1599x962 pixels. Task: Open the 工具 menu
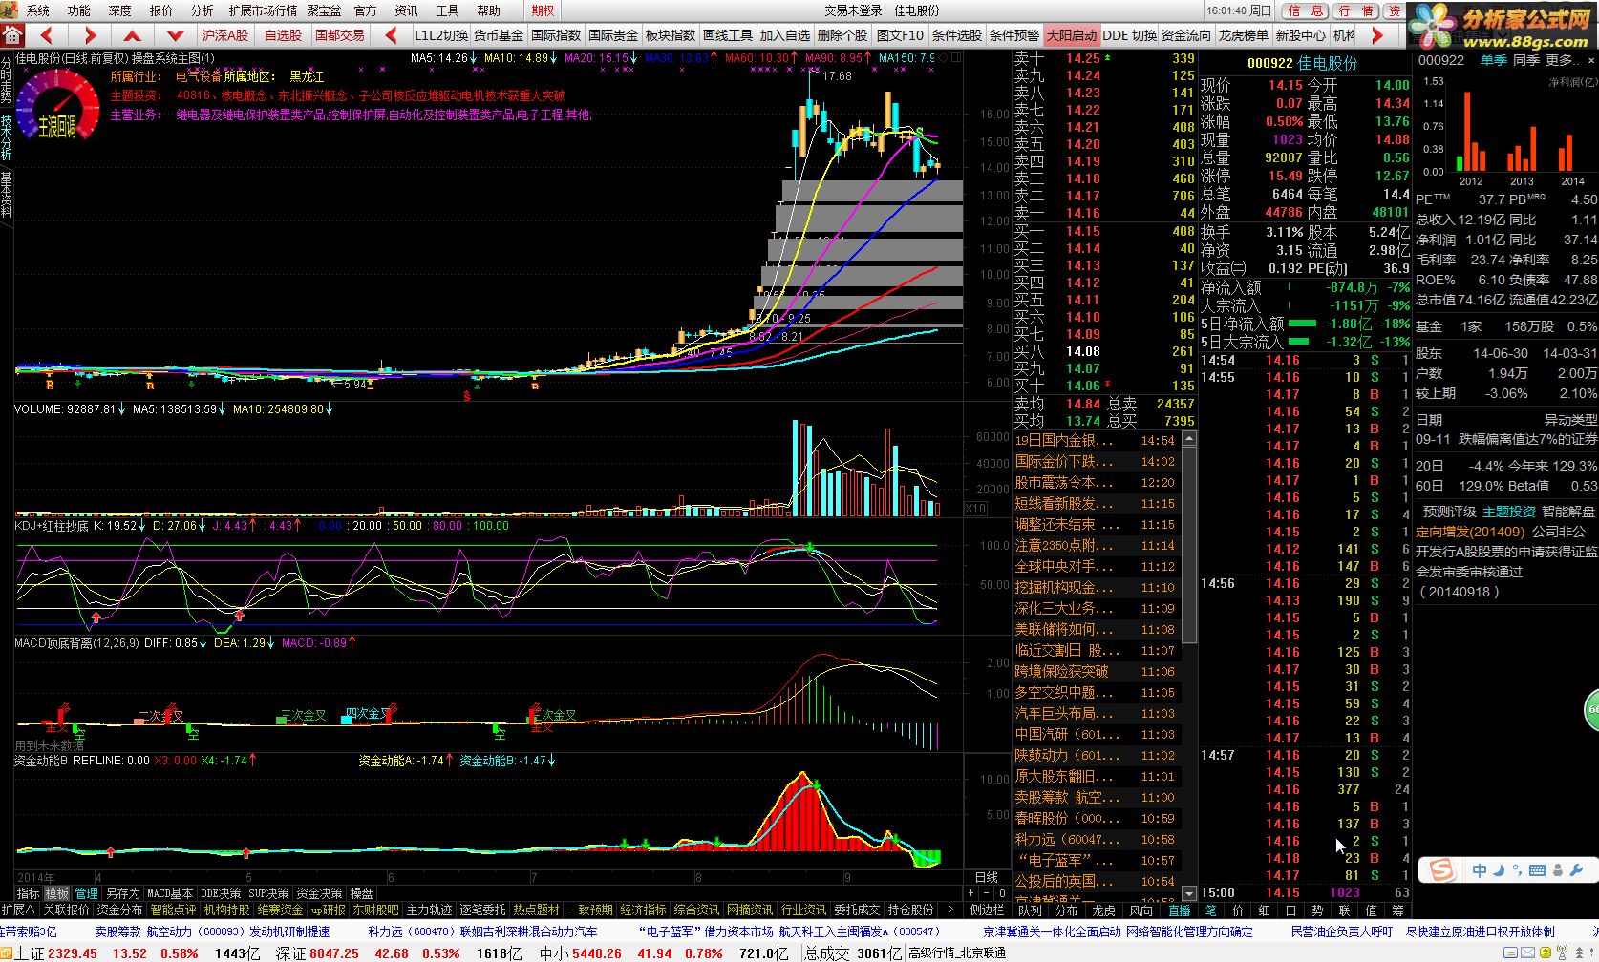[x=447, y=10]
